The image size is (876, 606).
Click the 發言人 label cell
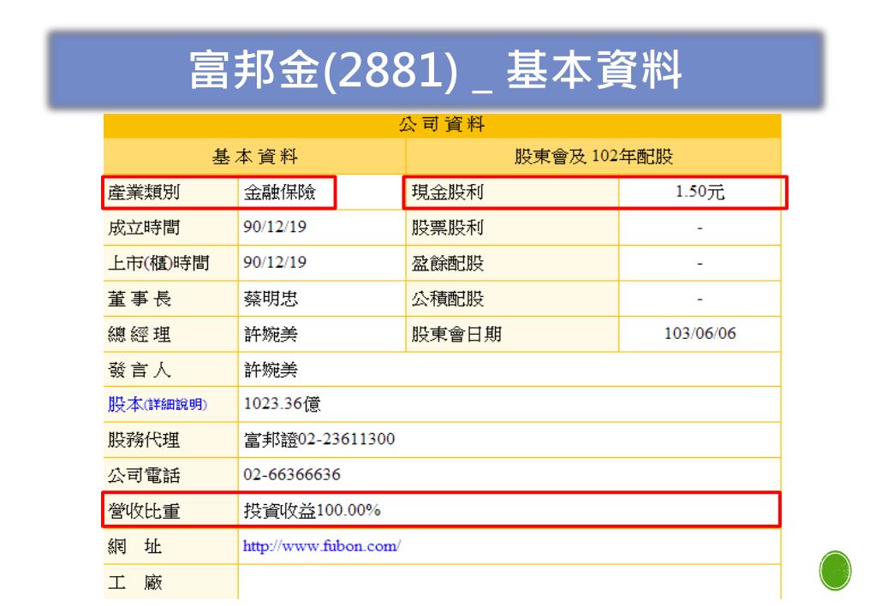[x=171, y=370]
